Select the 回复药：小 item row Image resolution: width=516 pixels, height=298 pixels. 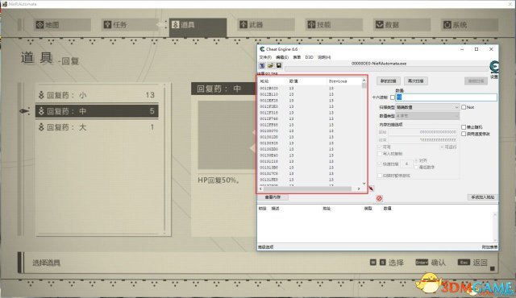(x=97, y=95)
